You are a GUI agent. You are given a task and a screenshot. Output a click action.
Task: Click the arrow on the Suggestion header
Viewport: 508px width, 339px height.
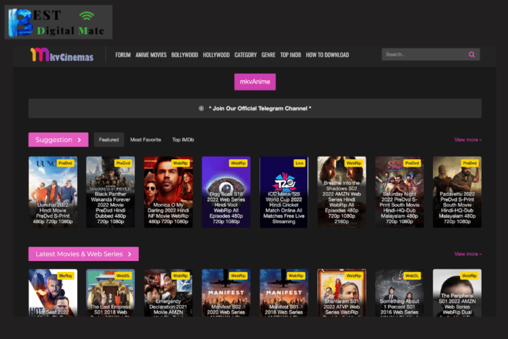click(79, 140)
